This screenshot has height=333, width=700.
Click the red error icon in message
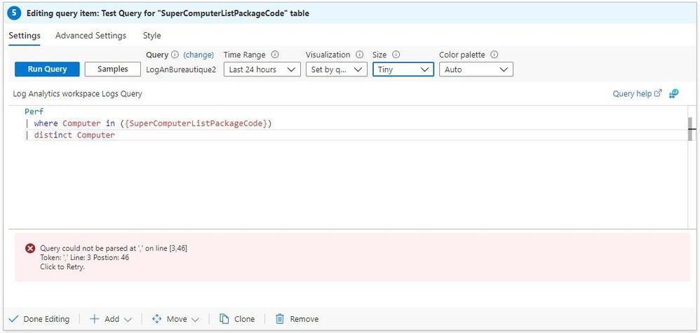pyautogui.click(x=30, y=249)
